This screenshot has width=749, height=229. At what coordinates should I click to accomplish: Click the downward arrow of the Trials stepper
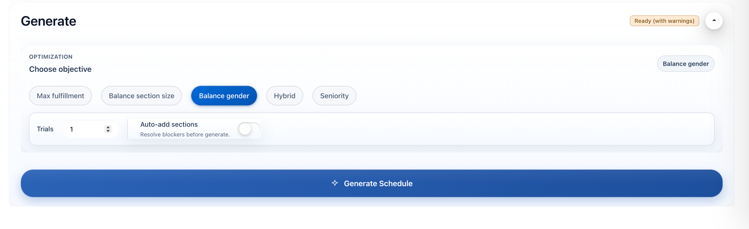108,131
